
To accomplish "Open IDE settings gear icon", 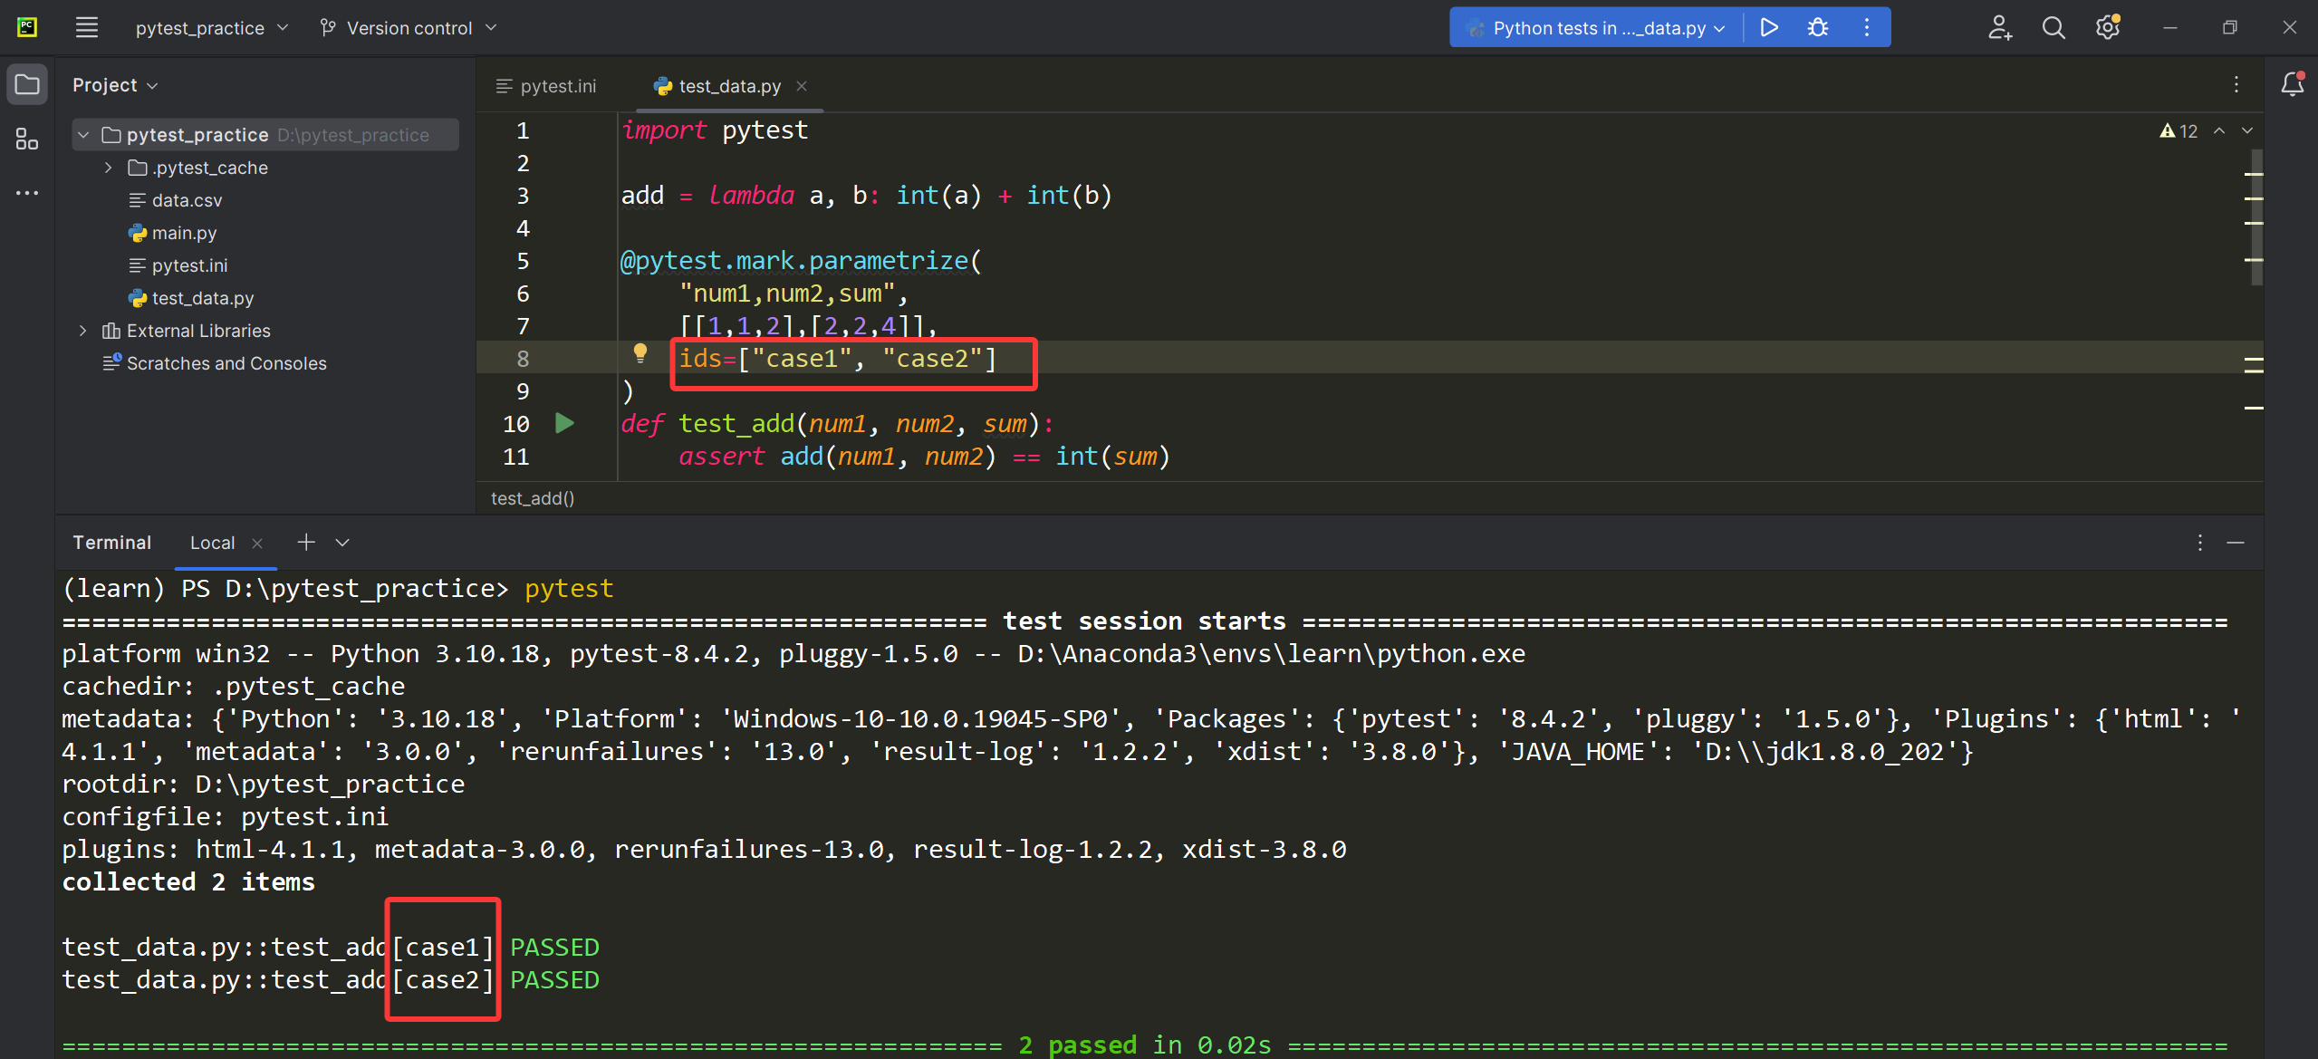I will (x=2108, y=28).
